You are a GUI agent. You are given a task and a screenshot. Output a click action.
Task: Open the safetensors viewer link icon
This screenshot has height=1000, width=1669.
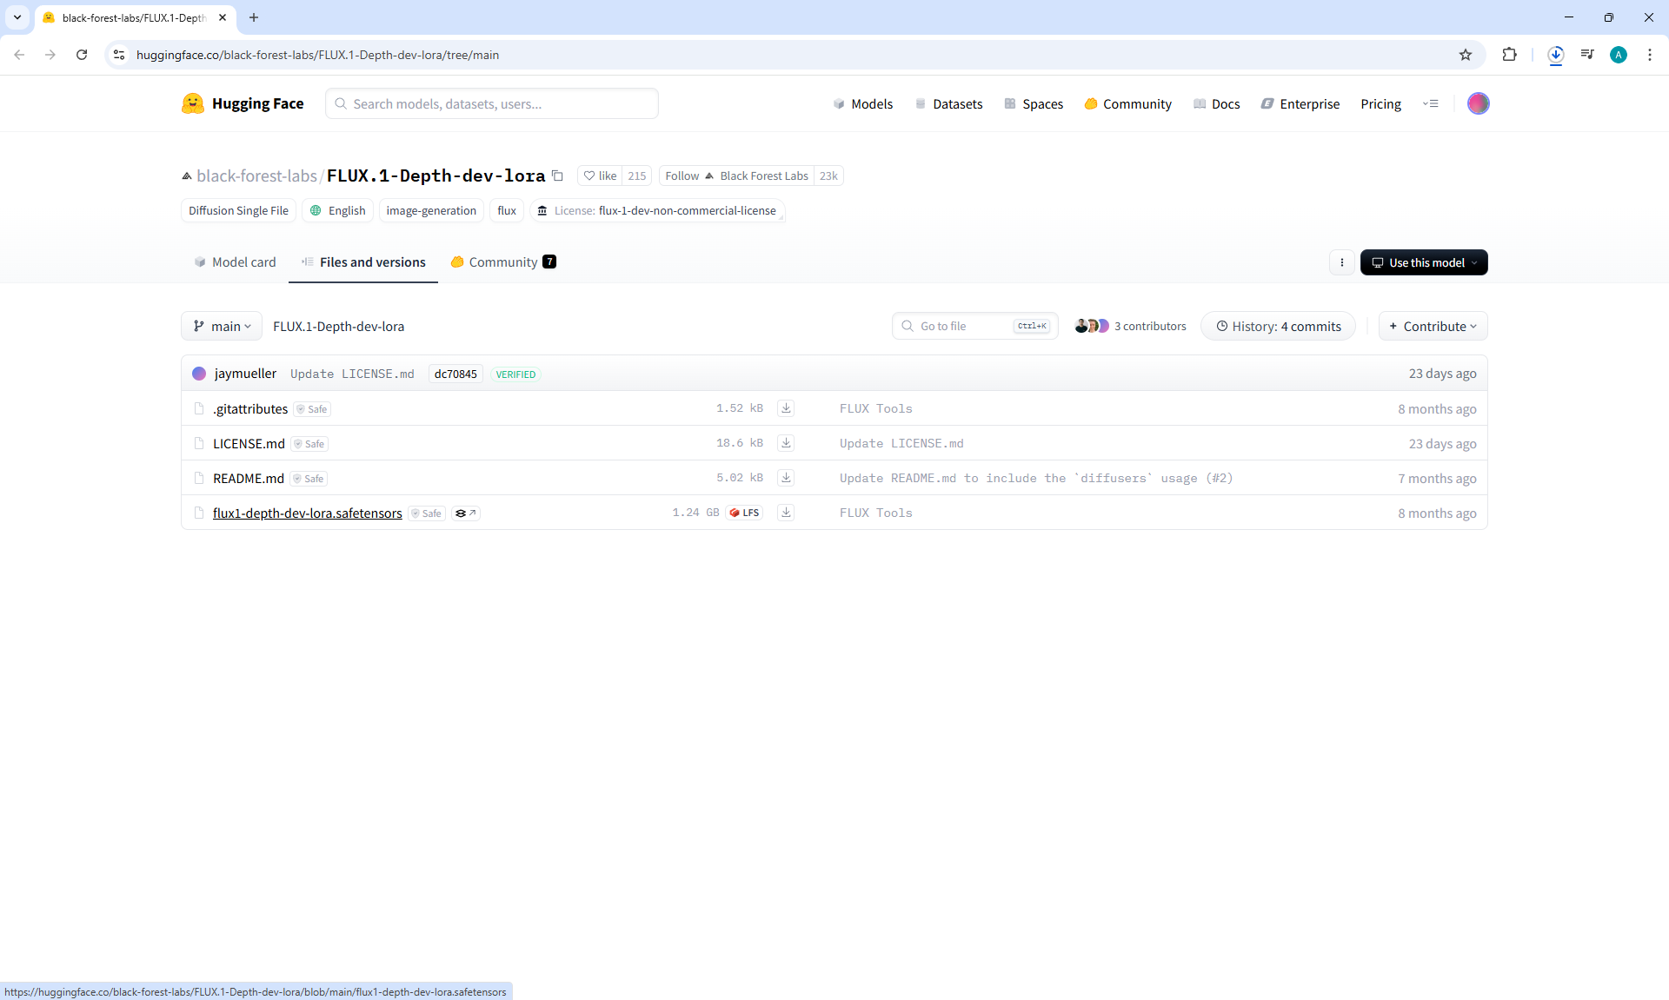466,513
